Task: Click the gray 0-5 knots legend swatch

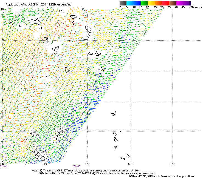Action: [x=123, y=3]
